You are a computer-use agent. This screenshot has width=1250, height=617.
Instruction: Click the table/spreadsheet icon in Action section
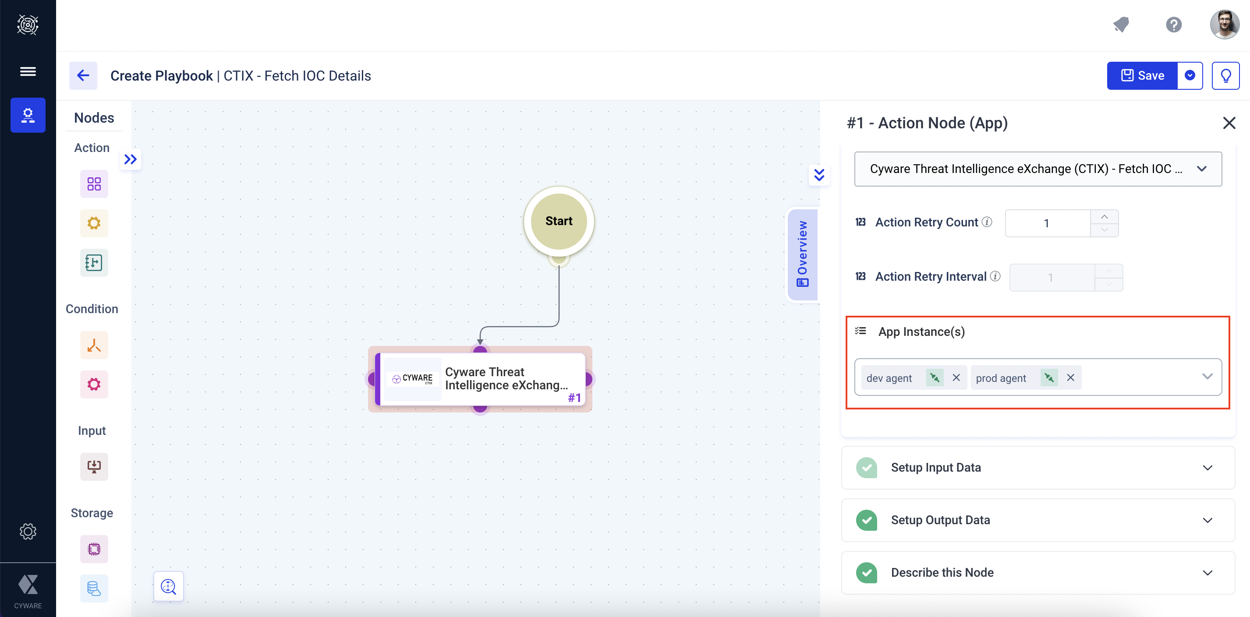pyautogui.click(x=93, y=262)
